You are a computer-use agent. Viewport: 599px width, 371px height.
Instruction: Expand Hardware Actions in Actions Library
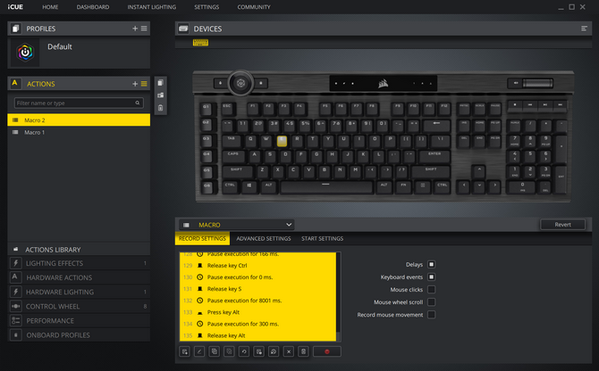click(x=79, y=277)
